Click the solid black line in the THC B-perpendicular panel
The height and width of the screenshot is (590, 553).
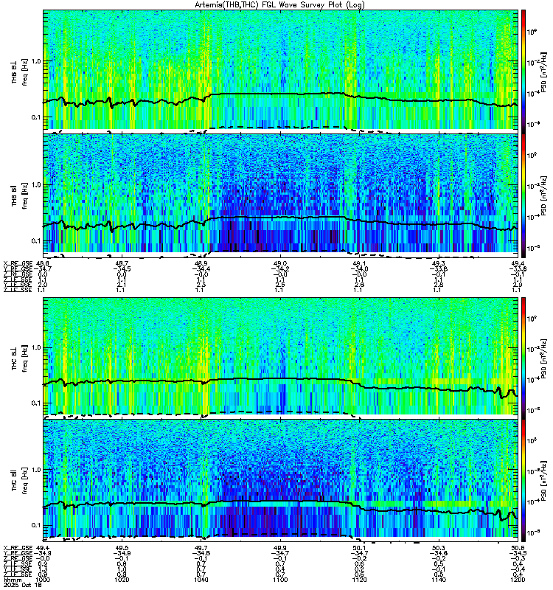280,378
